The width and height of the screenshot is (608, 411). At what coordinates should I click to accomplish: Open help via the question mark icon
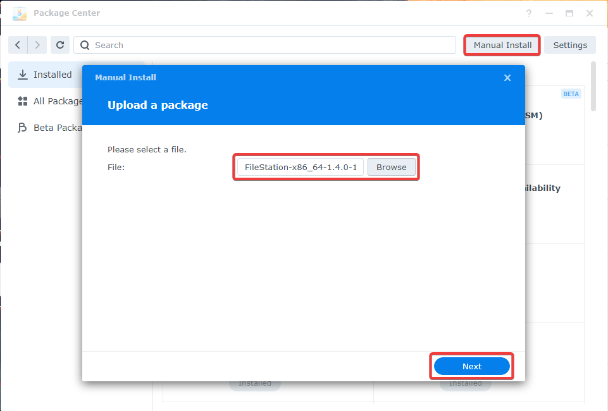tap(529, 13)
